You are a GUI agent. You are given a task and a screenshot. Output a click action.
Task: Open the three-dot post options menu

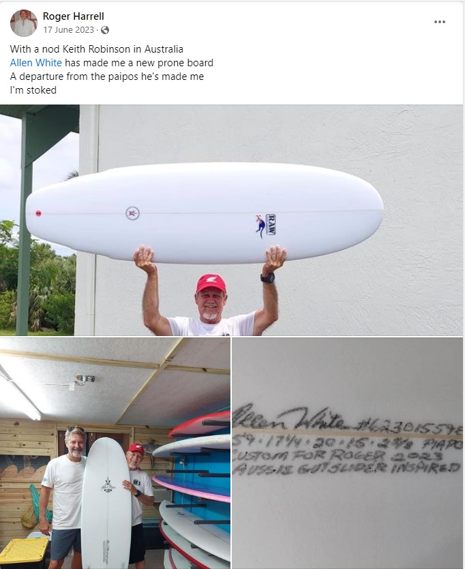pyautogui.click(x=439, y=22)
